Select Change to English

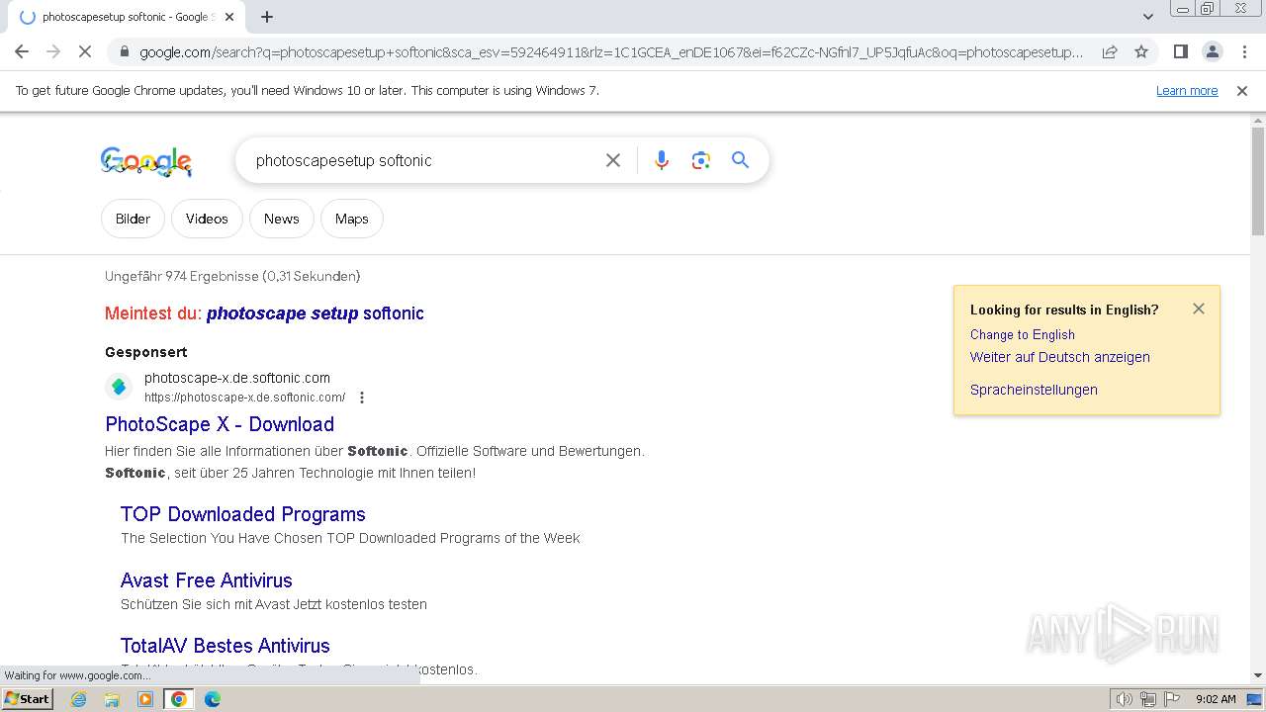tap(1023, 334)
